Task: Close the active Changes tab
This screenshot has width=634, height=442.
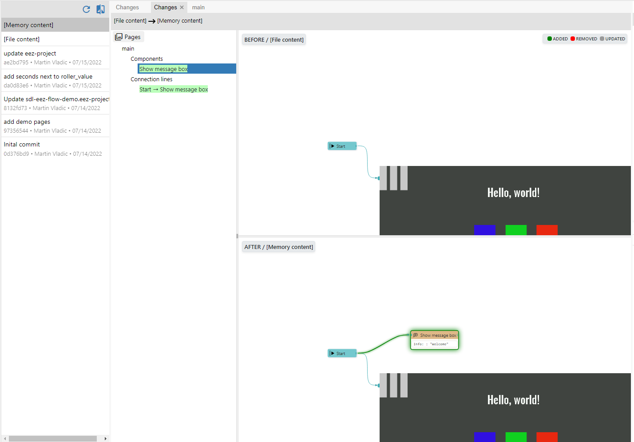Action: pos(182,8)
